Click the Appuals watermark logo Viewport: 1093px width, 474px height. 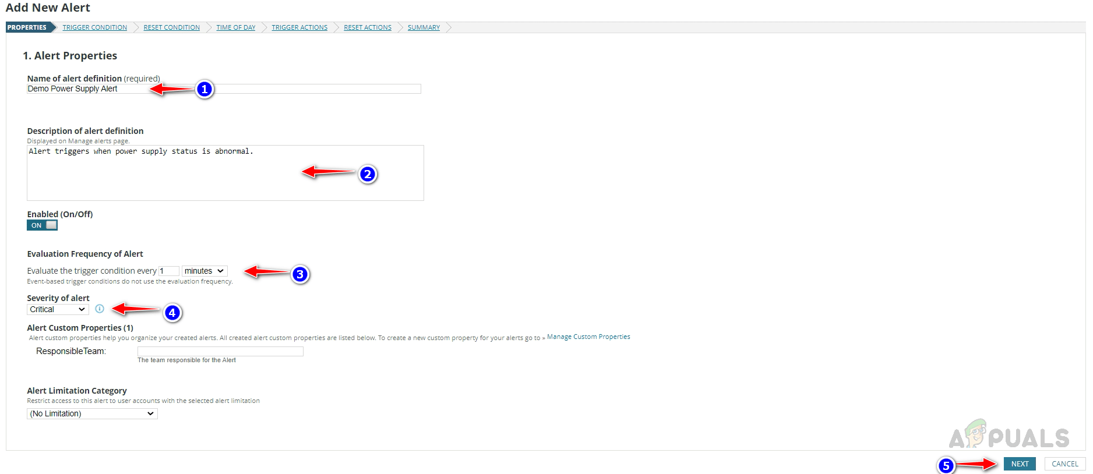(1009, 436)
